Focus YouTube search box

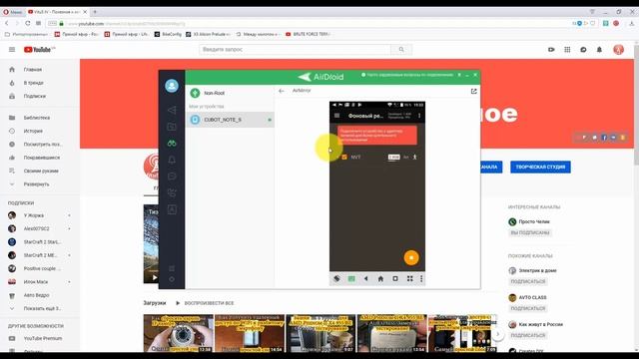coord(296,49)
